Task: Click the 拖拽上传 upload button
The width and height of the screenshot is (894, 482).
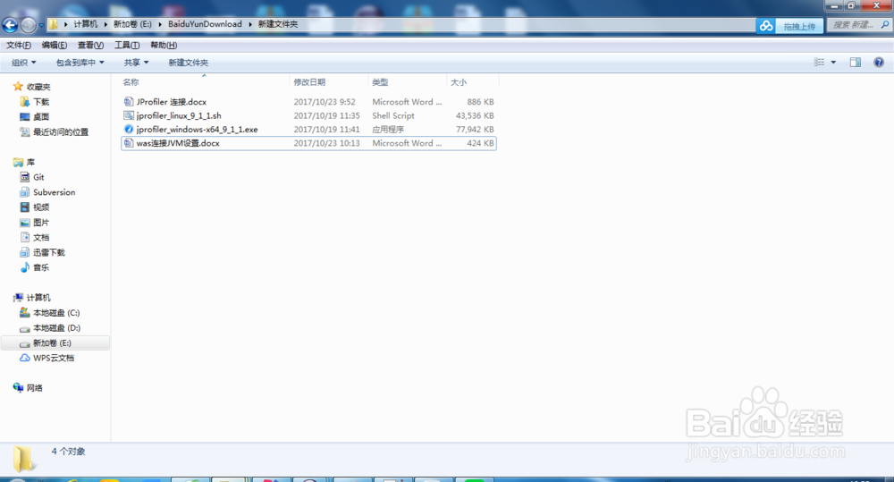Action: tap(798, 26)
